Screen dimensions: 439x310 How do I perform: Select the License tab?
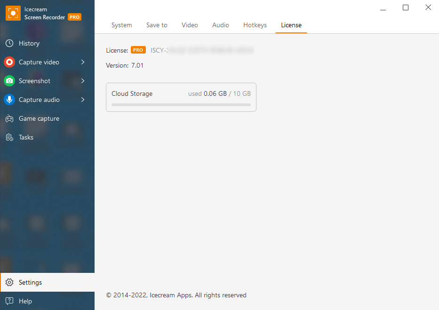(291, 25)
